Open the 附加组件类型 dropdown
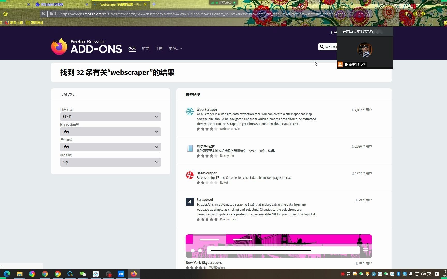The height and width of the screenshot is (279, 447). coord(110,132)
